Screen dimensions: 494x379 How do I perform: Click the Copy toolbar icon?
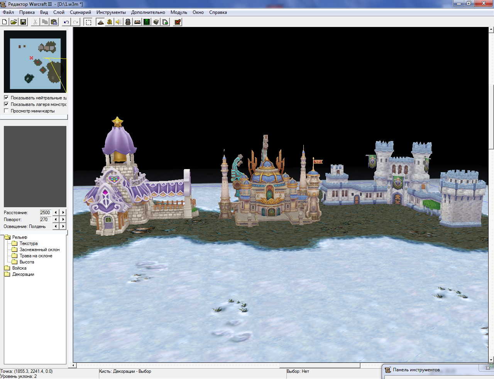pos(45,22)
